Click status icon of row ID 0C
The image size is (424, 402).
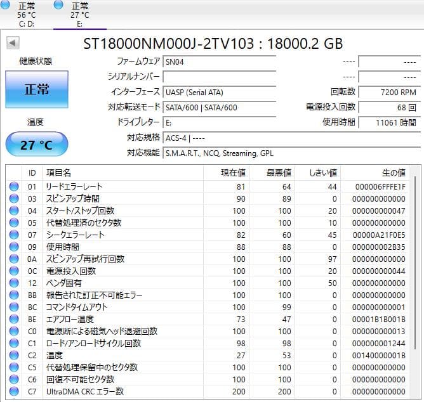point(14,271)
